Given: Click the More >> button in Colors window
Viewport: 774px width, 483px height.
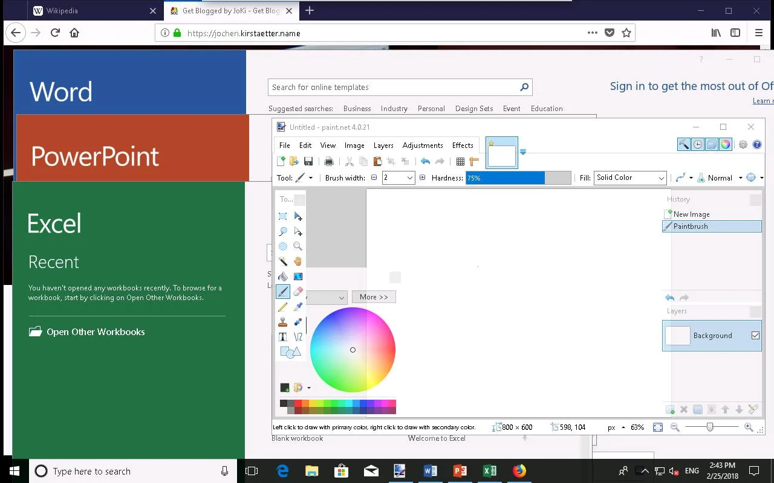Looking at the screenshot, I should [x=374, y=296].
